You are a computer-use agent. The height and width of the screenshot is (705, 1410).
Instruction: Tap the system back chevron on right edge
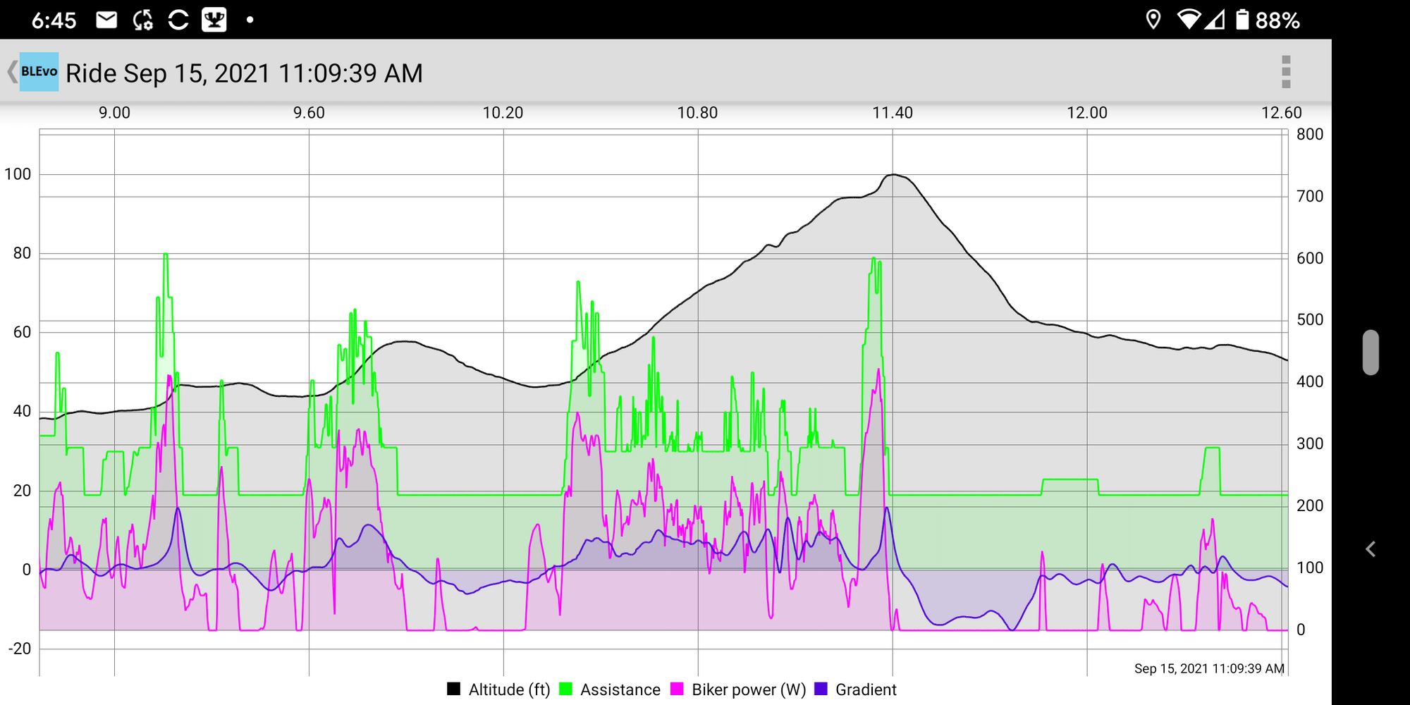(1371, 549)
